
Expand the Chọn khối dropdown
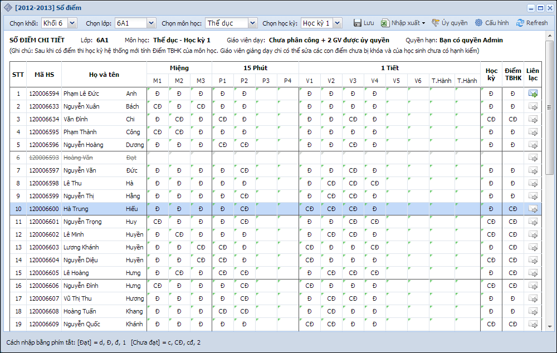click(x=73, y=23)
